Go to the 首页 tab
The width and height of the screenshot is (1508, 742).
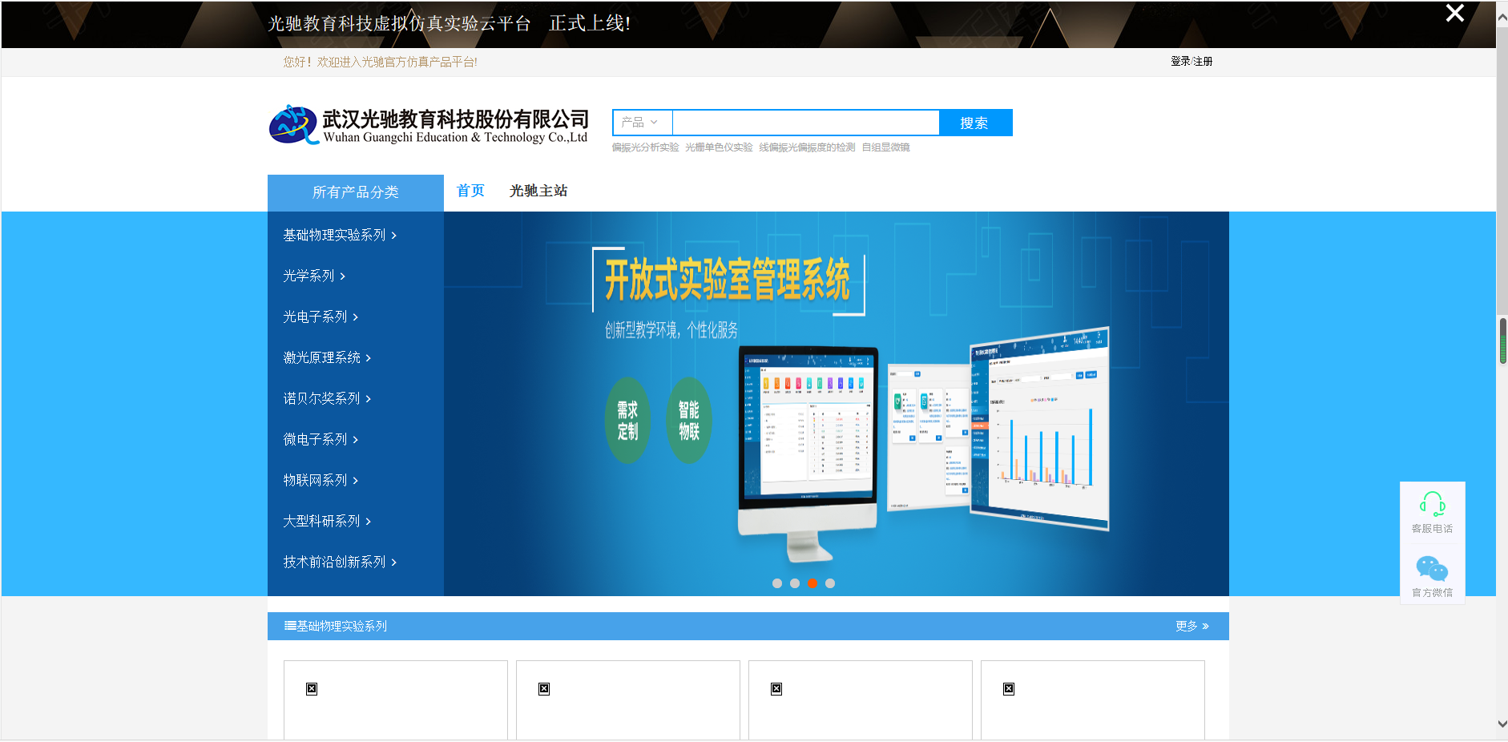[470, 191]
